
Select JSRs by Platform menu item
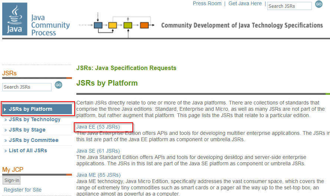(x=37, y=109)
